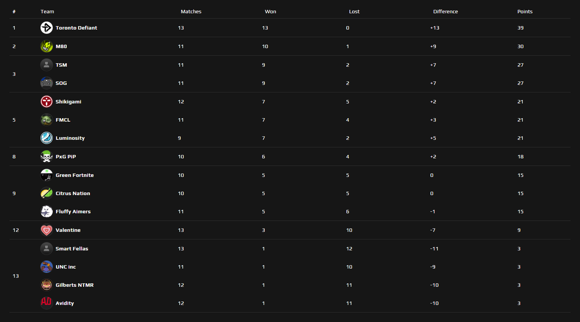This screenshot has width=580, height=322.
Task: Click the Citrus Nation team logo
Action: (x=46, y=193)
